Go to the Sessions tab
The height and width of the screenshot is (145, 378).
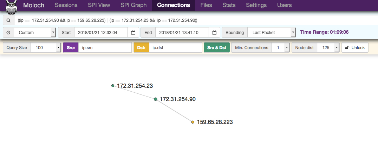(66, 5)
